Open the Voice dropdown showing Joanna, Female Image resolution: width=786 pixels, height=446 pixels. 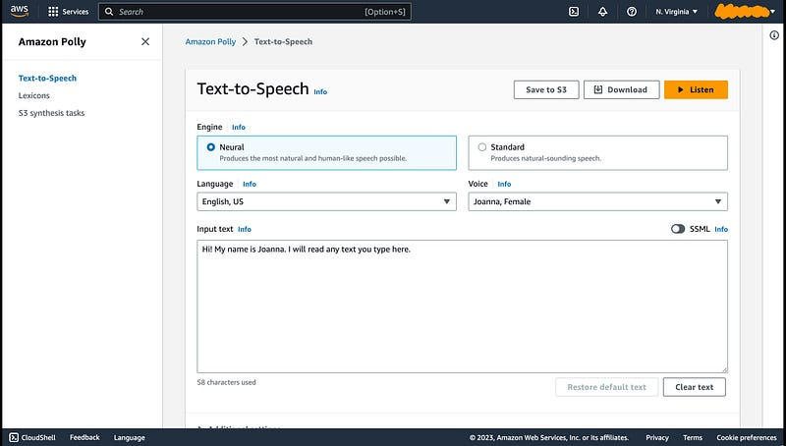pos(597,201)
